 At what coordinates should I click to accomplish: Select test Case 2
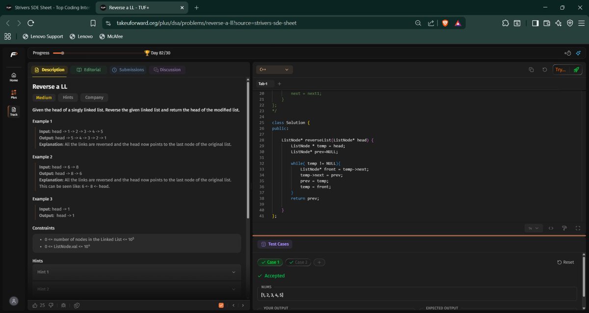coord(297,262)
